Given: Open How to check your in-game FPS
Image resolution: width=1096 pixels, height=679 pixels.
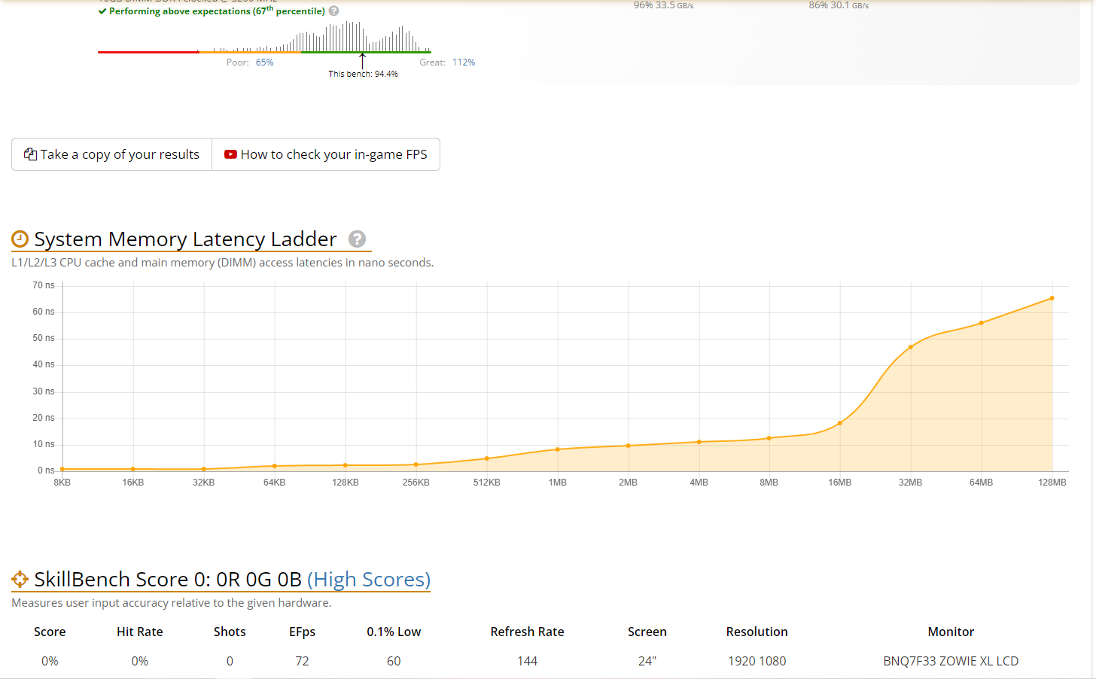Looking at the screenshot, I should pyautogui.click(x=326, y=154).
